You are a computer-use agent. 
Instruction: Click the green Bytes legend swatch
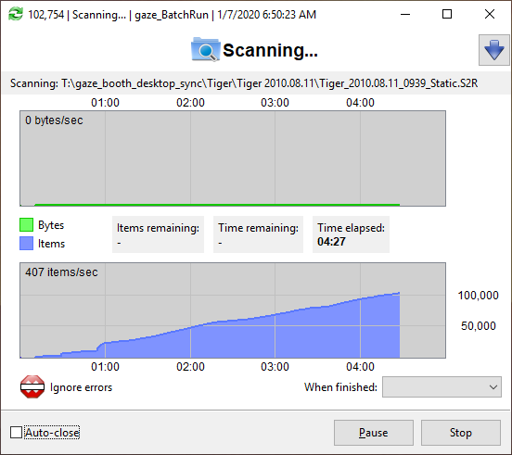pos(27,225)
